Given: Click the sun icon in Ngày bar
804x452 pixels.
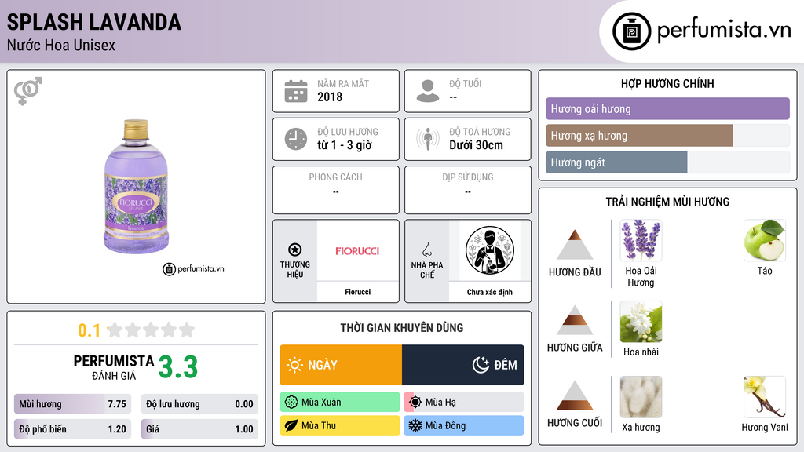Looking at the screenshot, I should (x=294, y=365).
